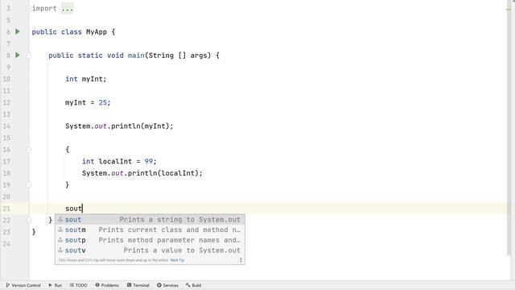Click the class name MyApp

pos(97,32)
